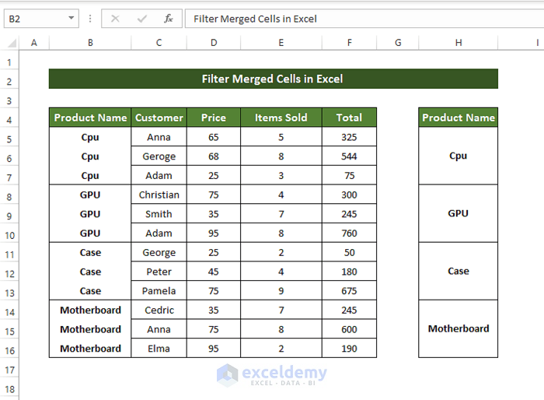Click the Select All corner triangle
This screenshot has width=544, height=400.
coord(11,43)
